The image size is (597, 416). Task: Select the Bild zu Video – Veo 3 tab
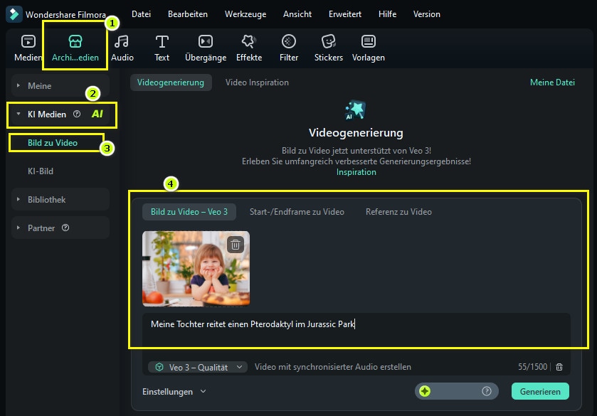[x=189, y=212]
